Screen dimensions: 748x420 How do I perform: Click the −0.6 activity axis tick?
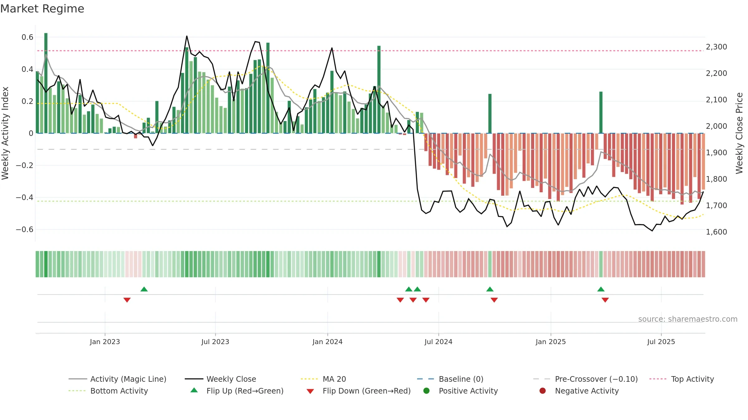tap(24, 230)
